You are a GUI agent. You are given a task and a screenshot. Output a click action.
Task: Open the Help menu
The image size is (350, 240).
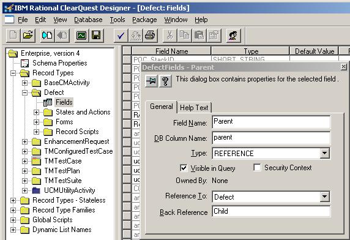tap(201, 20)
